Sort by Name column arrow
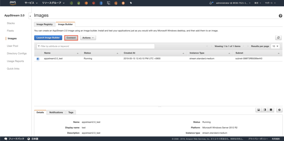The width and height of the screenshot is (284, 141). pyautogui.click(x=78, y=53)
